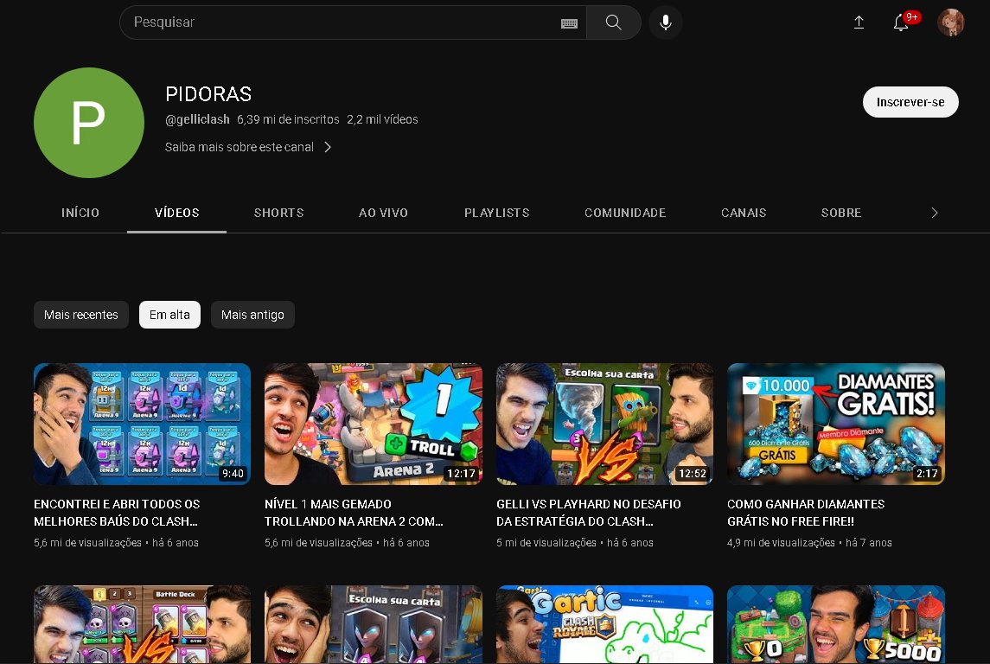Image resolution: width=990 pixels, height=664 pixels.
Task: Click title 'COMO GANHAR DIAMANTES GRÁTIS NO FREE FIRE'
Action: [806, 513]
